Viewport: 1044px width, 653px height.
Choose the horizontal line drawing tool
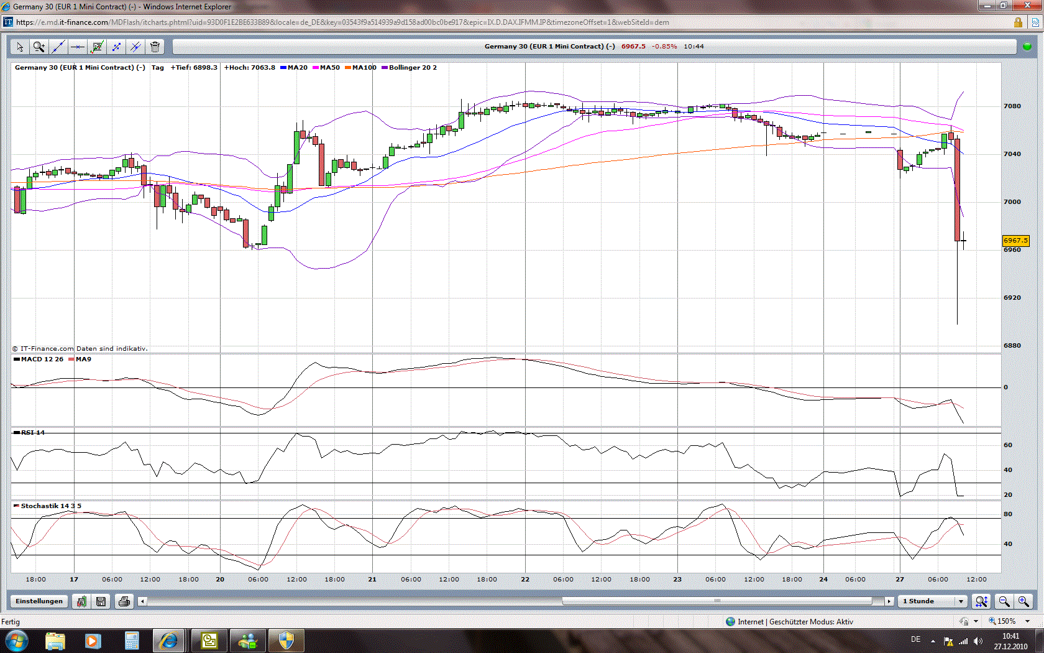coord(78,47)
